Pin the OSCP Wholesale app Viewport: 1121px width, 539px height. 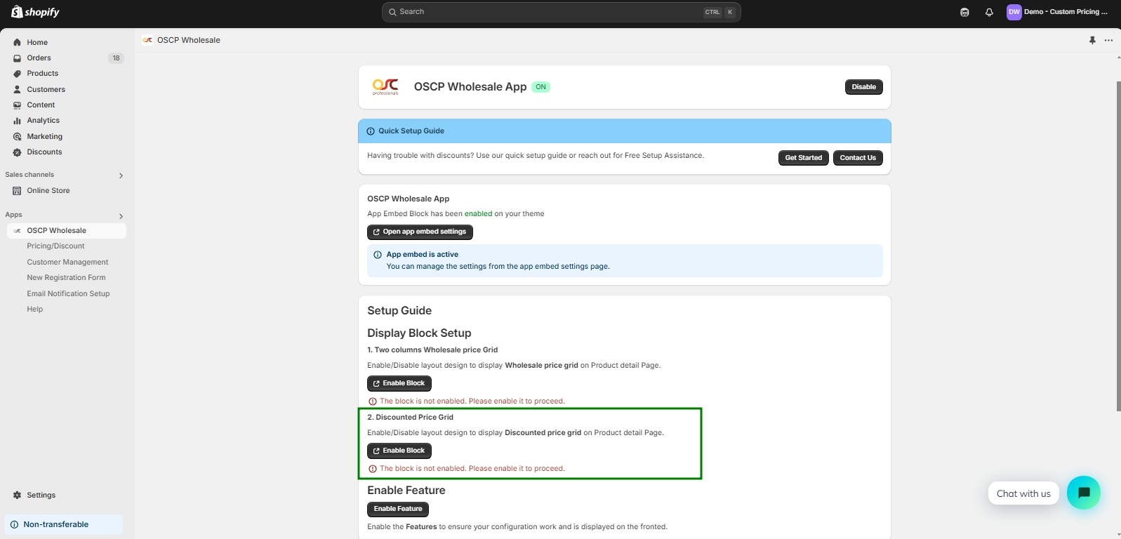[1092, 41]
